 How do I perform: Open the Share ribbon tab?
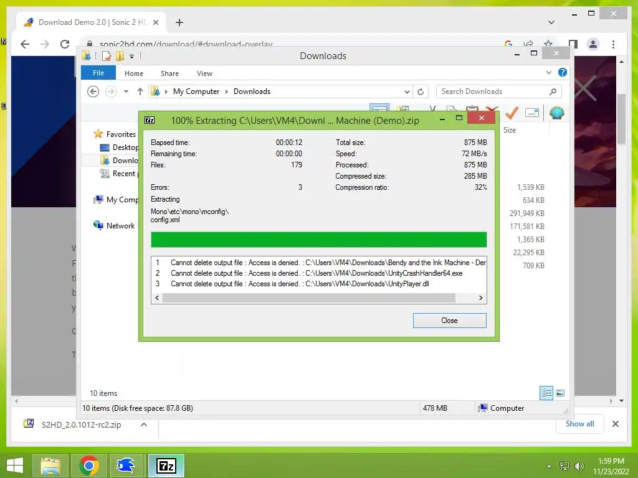click(x=169, y=73)
